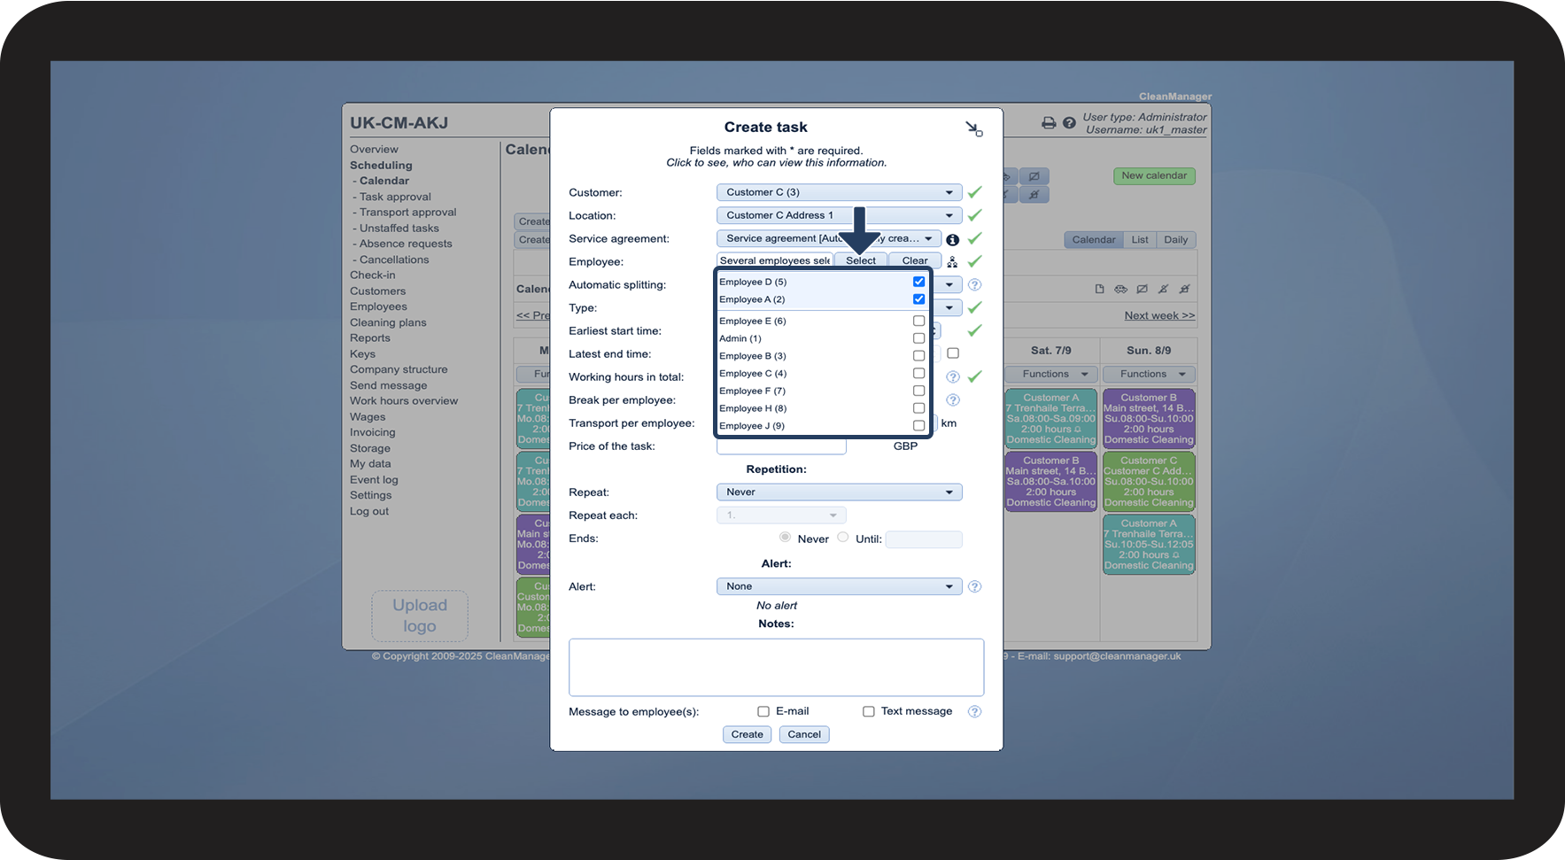This screenshot has height=860, width=1565.
Task: Select the Never radio button under Ends
Action: pyautogui.click(x=785, y=538)
